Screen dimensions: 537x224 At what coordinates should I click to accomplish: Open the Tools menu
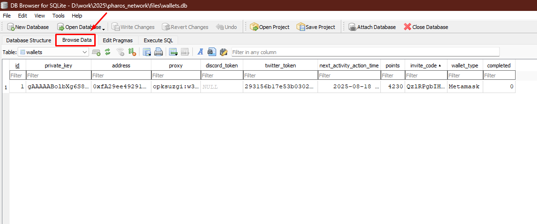(x=59, y=16)
